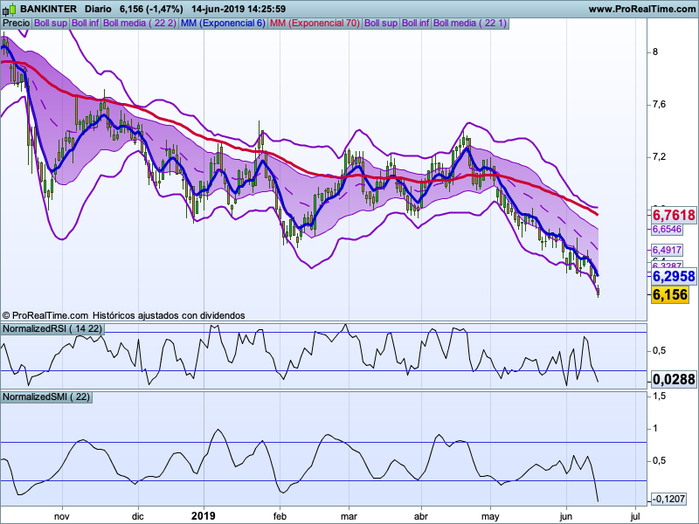Click the may label on time axis
The height and width of the screenshot is (524, 699).
tap(490, 516)
